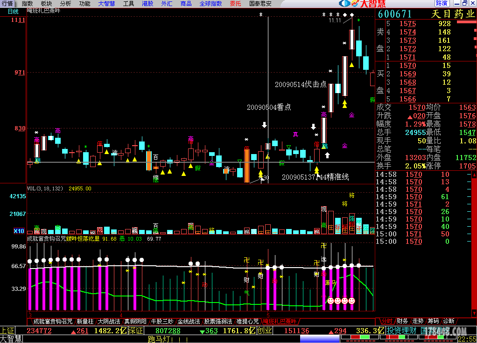Click sell-5 price 1575
Image resolution: width=477 pixels, height=343 pixels.
pos(407,24)
